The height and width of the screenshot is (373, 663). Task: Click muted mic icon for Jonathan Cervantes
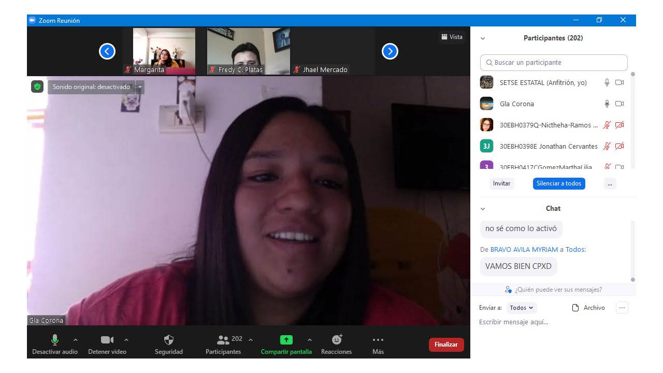click(x=607, y=146)
